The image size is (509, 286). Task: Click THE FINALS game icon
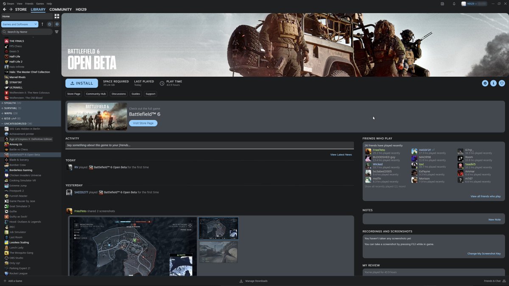[x=6, y=41]
